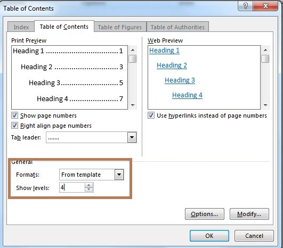Uncheck Right align page numbers
This screenshot has width=283, height=248.
pyautogui.click(x=14, y=126)
